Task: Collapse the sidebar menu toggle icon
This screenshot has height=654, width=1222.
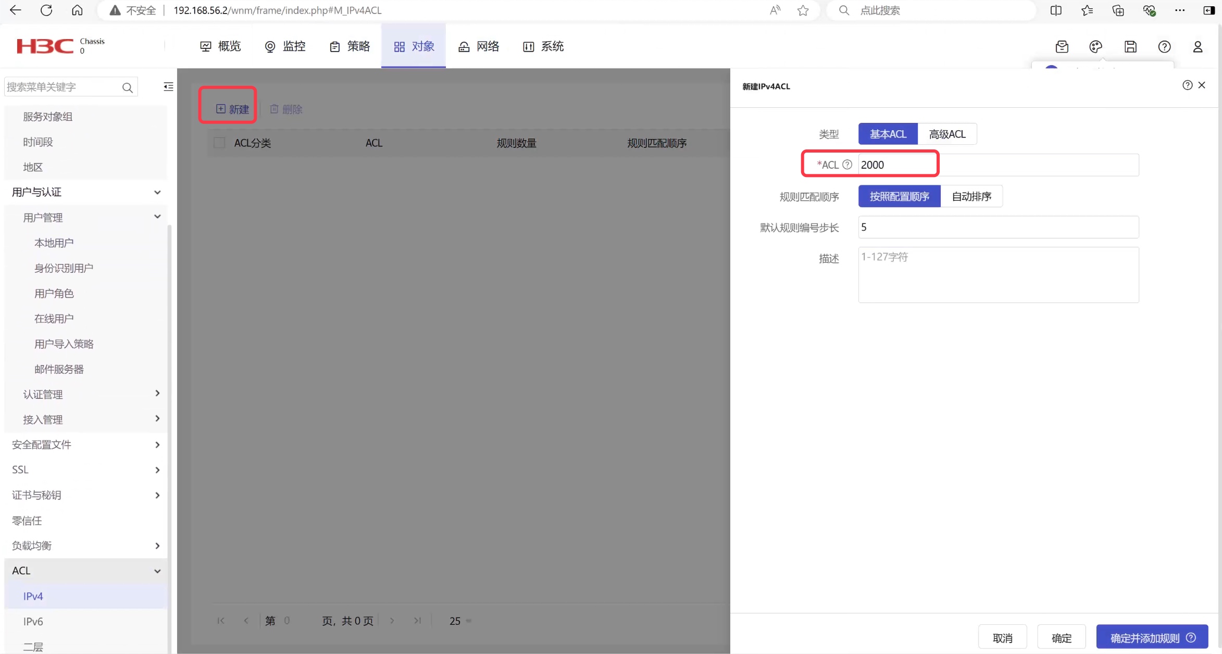Action: (x=168, y=86)
